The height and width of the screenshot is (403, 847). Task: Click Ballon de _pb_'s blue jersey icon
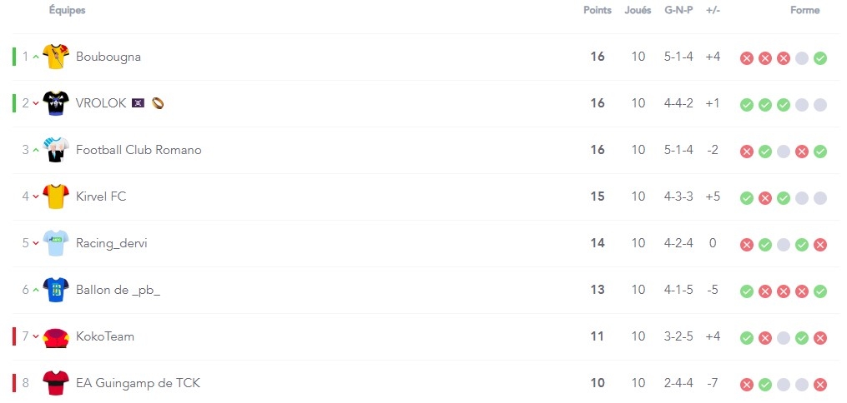click(x=56, y=290)
